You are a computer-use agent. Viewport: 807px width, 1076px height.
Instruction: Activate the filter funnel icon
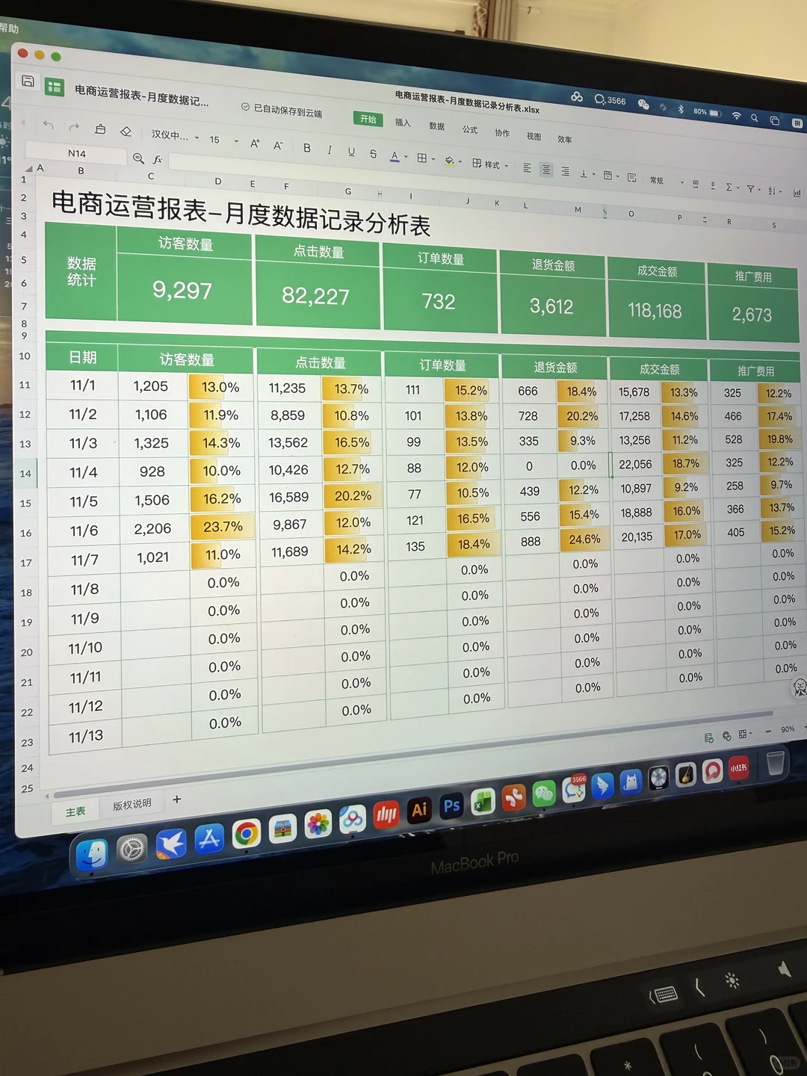point(750,189)
